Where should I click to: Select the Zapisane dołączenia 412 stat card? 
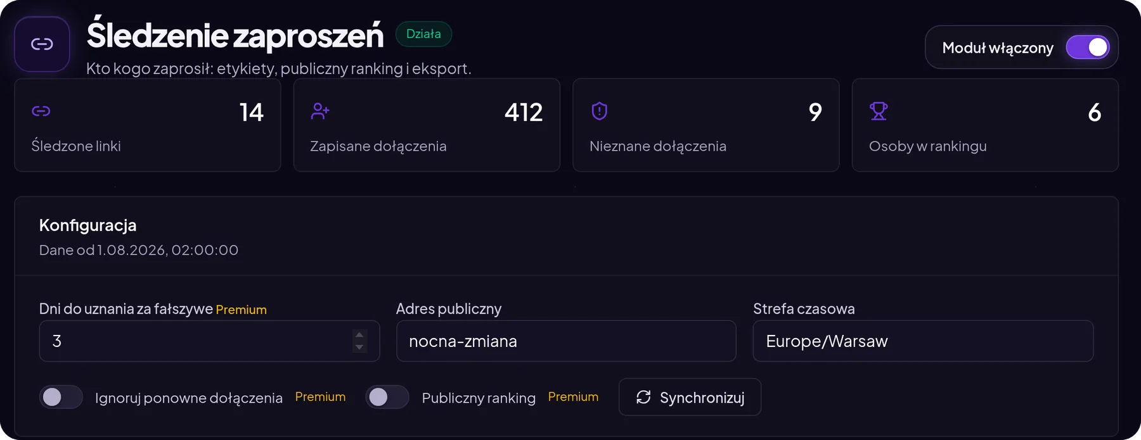[427, 125]
